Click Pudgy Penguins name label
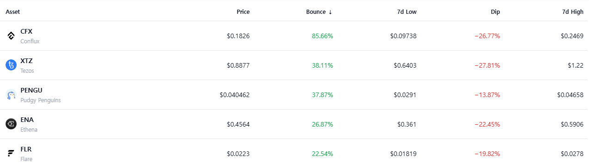Viewport: 589px width, 168px height. coord(41,100)
